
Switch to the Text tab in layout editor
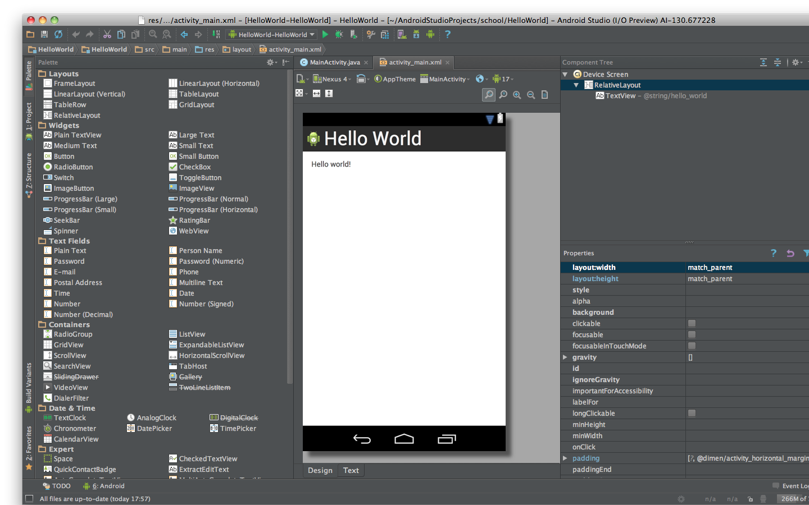pos(351,470)
